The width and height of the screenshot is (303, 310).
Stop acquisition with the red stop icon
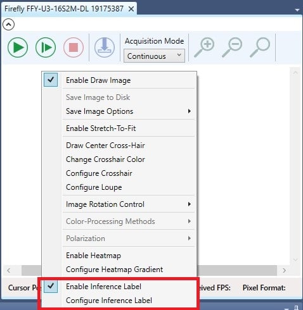74,47
